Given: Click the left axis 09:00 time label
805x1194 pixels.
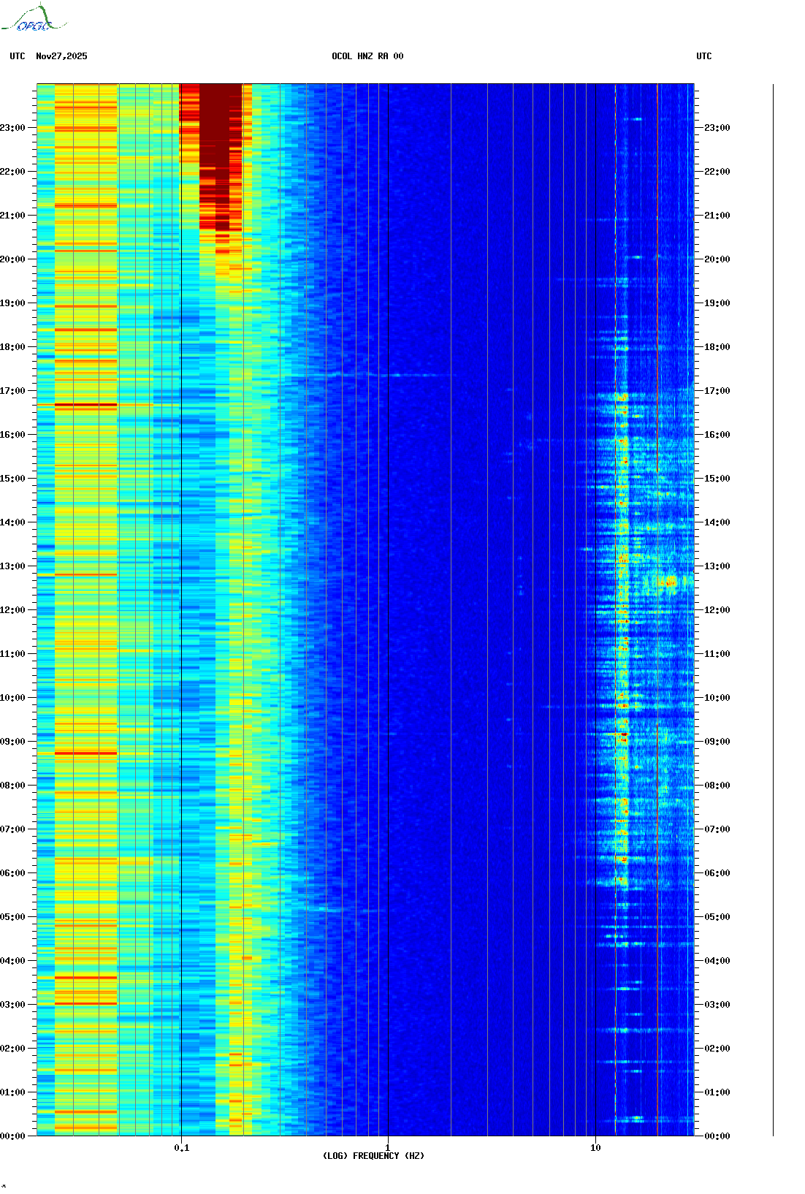Looking at the screenshot, I should tap(12, 742).
